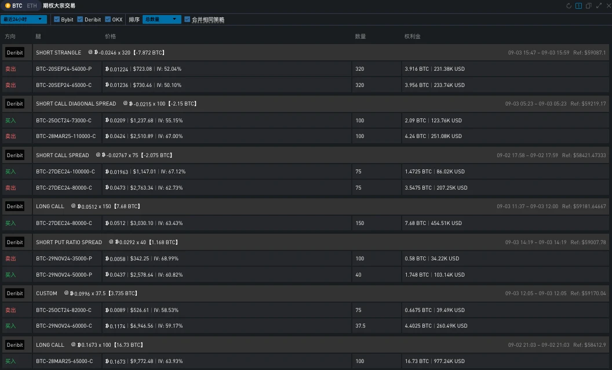The width and height of the screenshot is (612, 370).
Task: Uncheck the Bybit exchange checkbox
Action: click(x=57, y=19)
